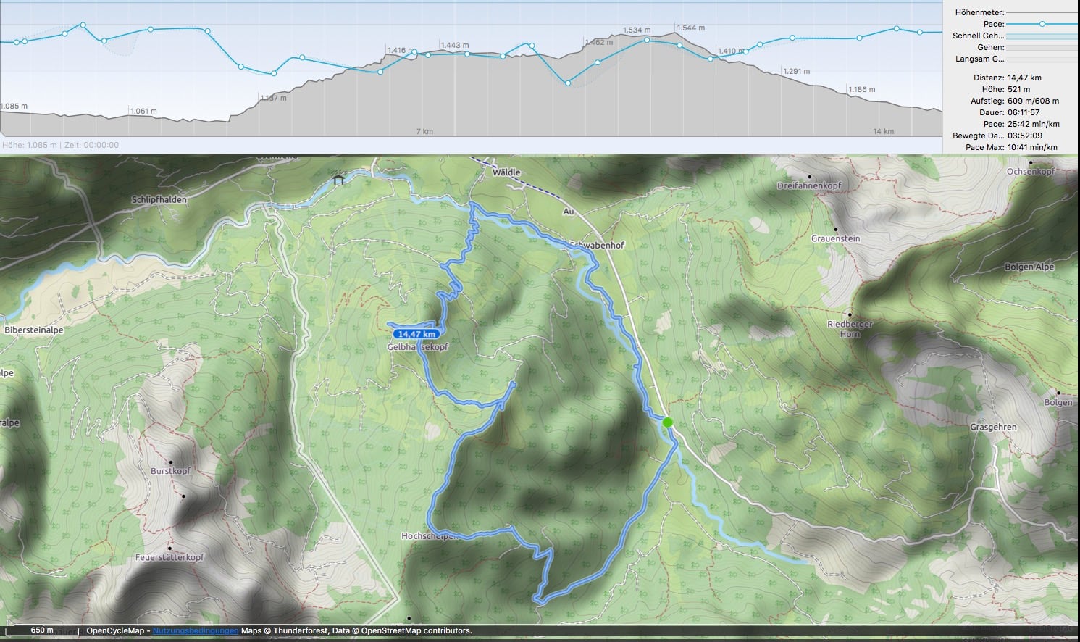Click the Pace legend line with circle marker
This screenshot has height=642, width=1080.
pos(1042,24)
